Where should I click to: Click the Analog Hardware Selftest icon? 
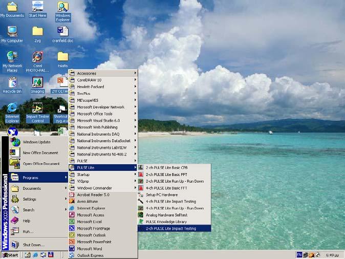point(141,215)
